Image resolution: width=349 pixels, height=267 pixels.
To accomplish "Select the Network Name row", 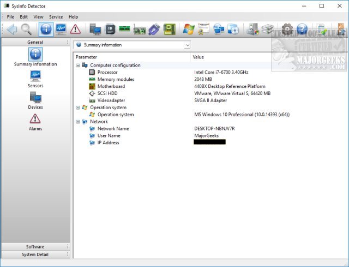I will (x=210, y=129).
